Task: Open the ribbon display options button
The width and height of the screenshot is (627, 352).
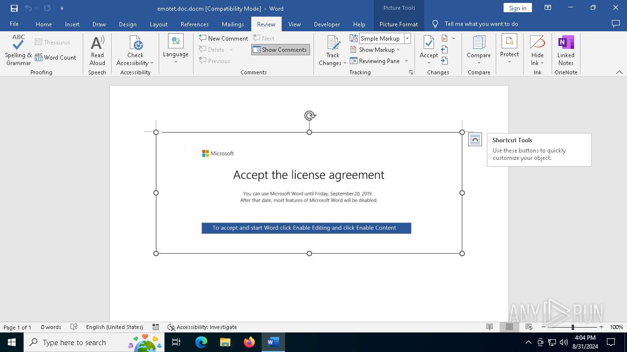Action: pos(548,8)
